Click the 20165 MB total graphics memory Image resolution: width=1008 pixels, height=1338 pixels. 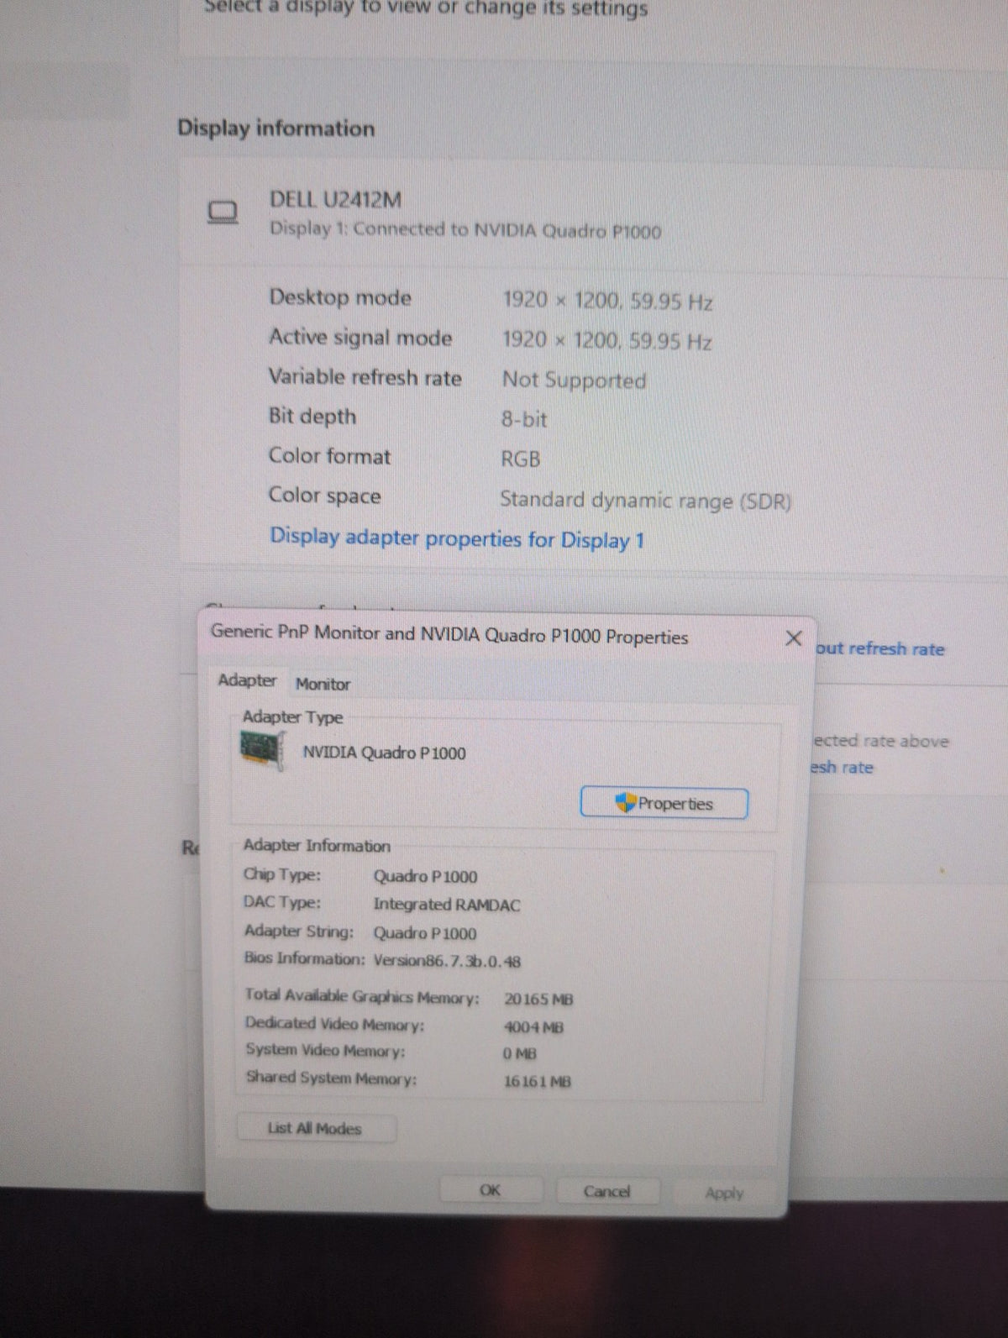click(538, 999)
